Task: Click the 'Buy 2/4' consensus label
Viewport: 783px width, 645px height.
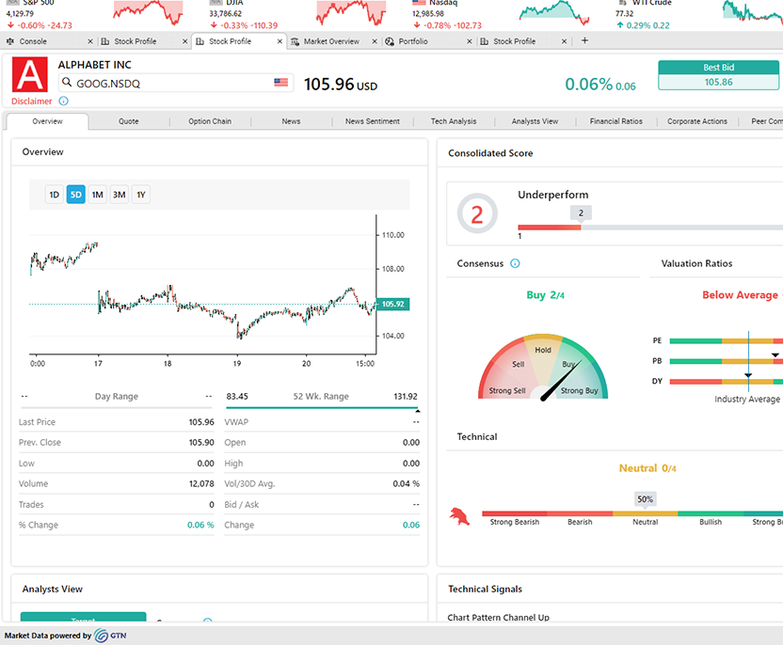Action: point(545,295)
